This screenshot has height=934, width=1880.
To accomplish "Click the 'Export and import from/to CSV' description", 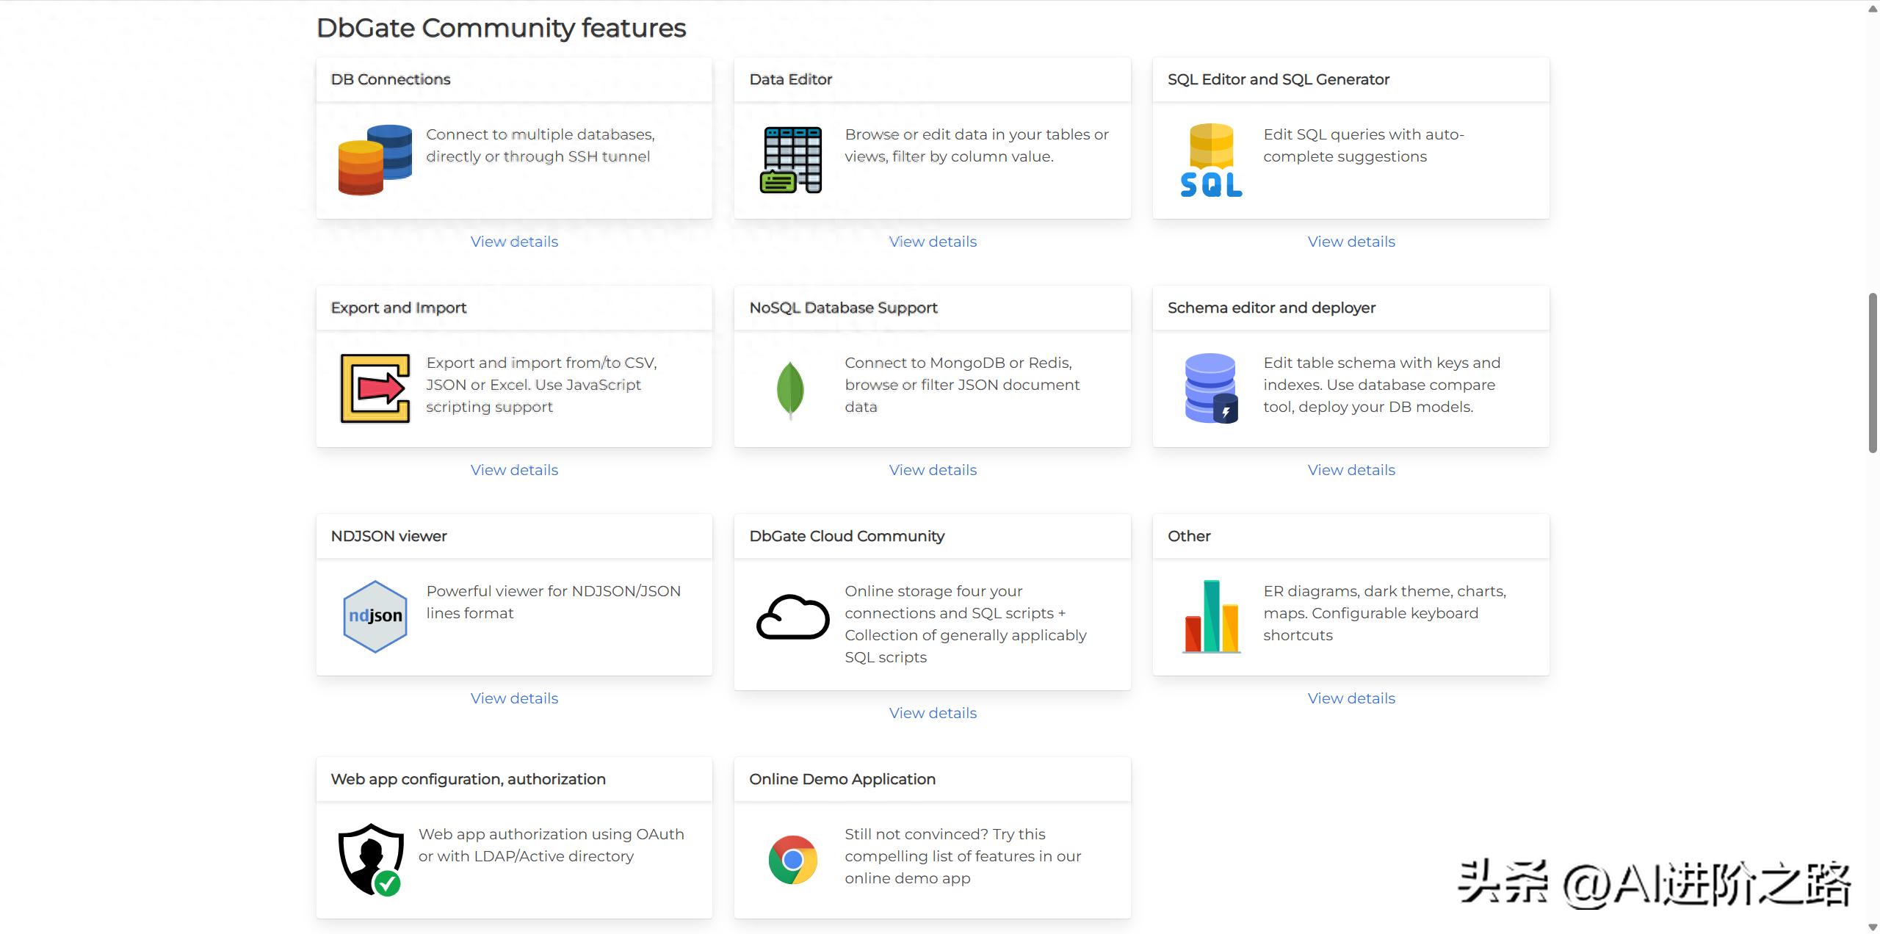I will pyautogui.click(x=542, y=385).
